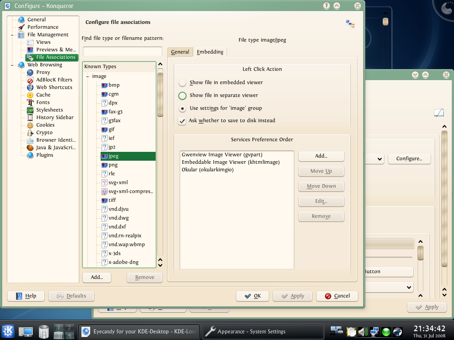454x340 pixels.
Task: Cancel the Configure dialog
Action: 337,296
